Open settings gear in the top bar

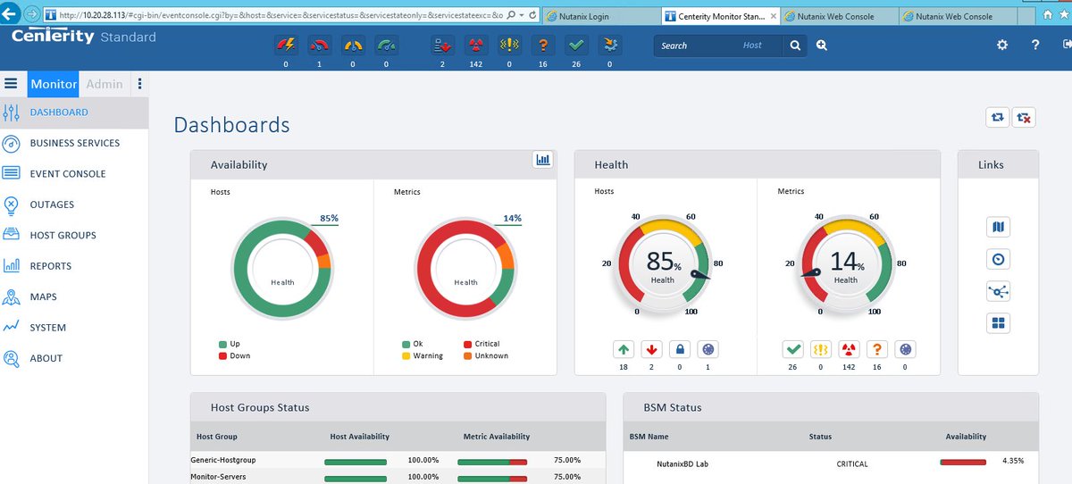(x=1002, y=45)
